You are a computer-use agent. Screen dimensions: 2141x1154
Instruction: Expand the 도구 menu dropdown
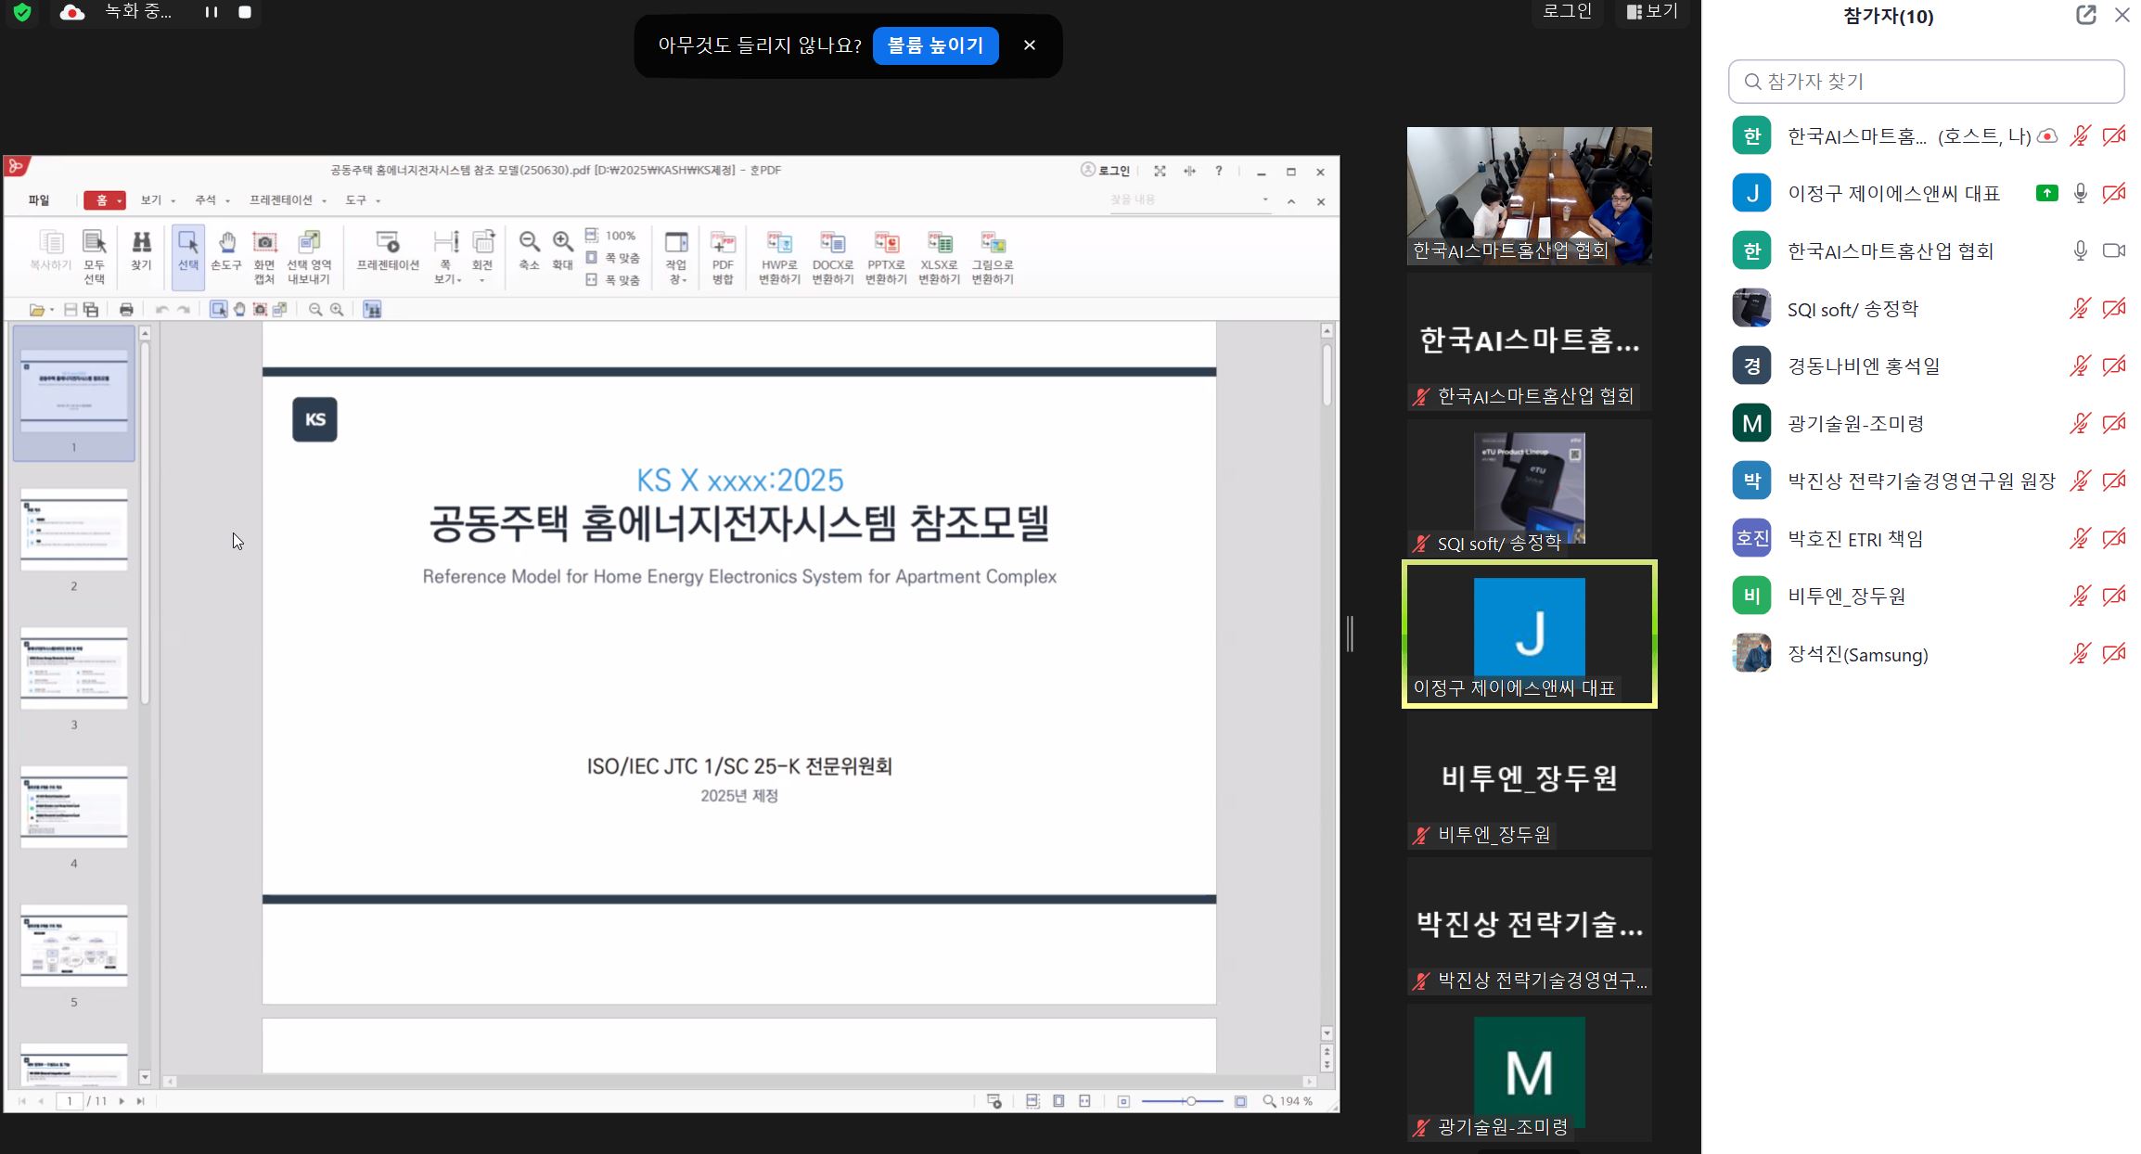click(362, 200)
